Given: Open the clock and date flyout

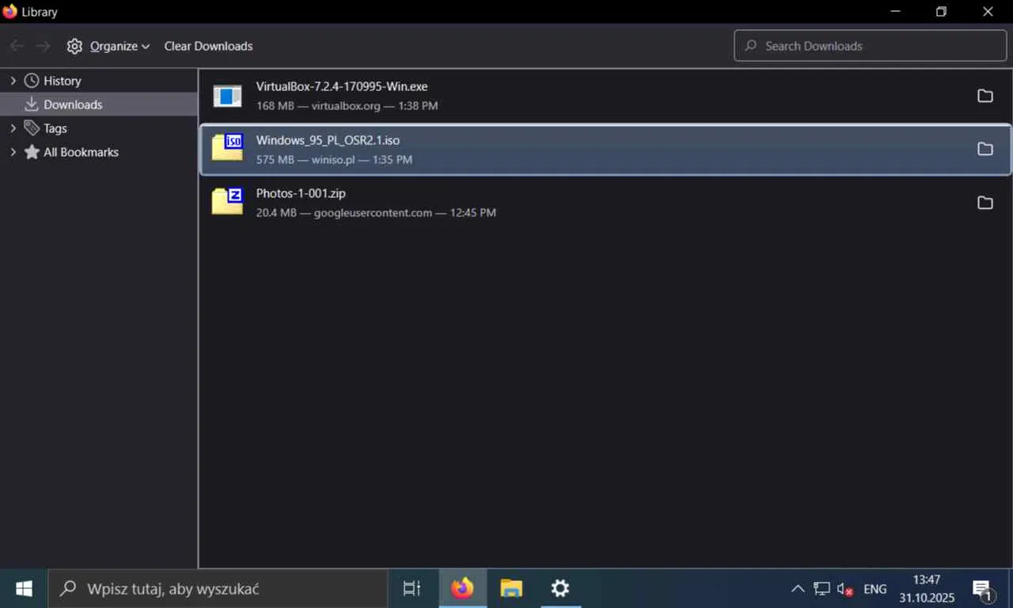Looking at the screenshot, I should 927,588.
